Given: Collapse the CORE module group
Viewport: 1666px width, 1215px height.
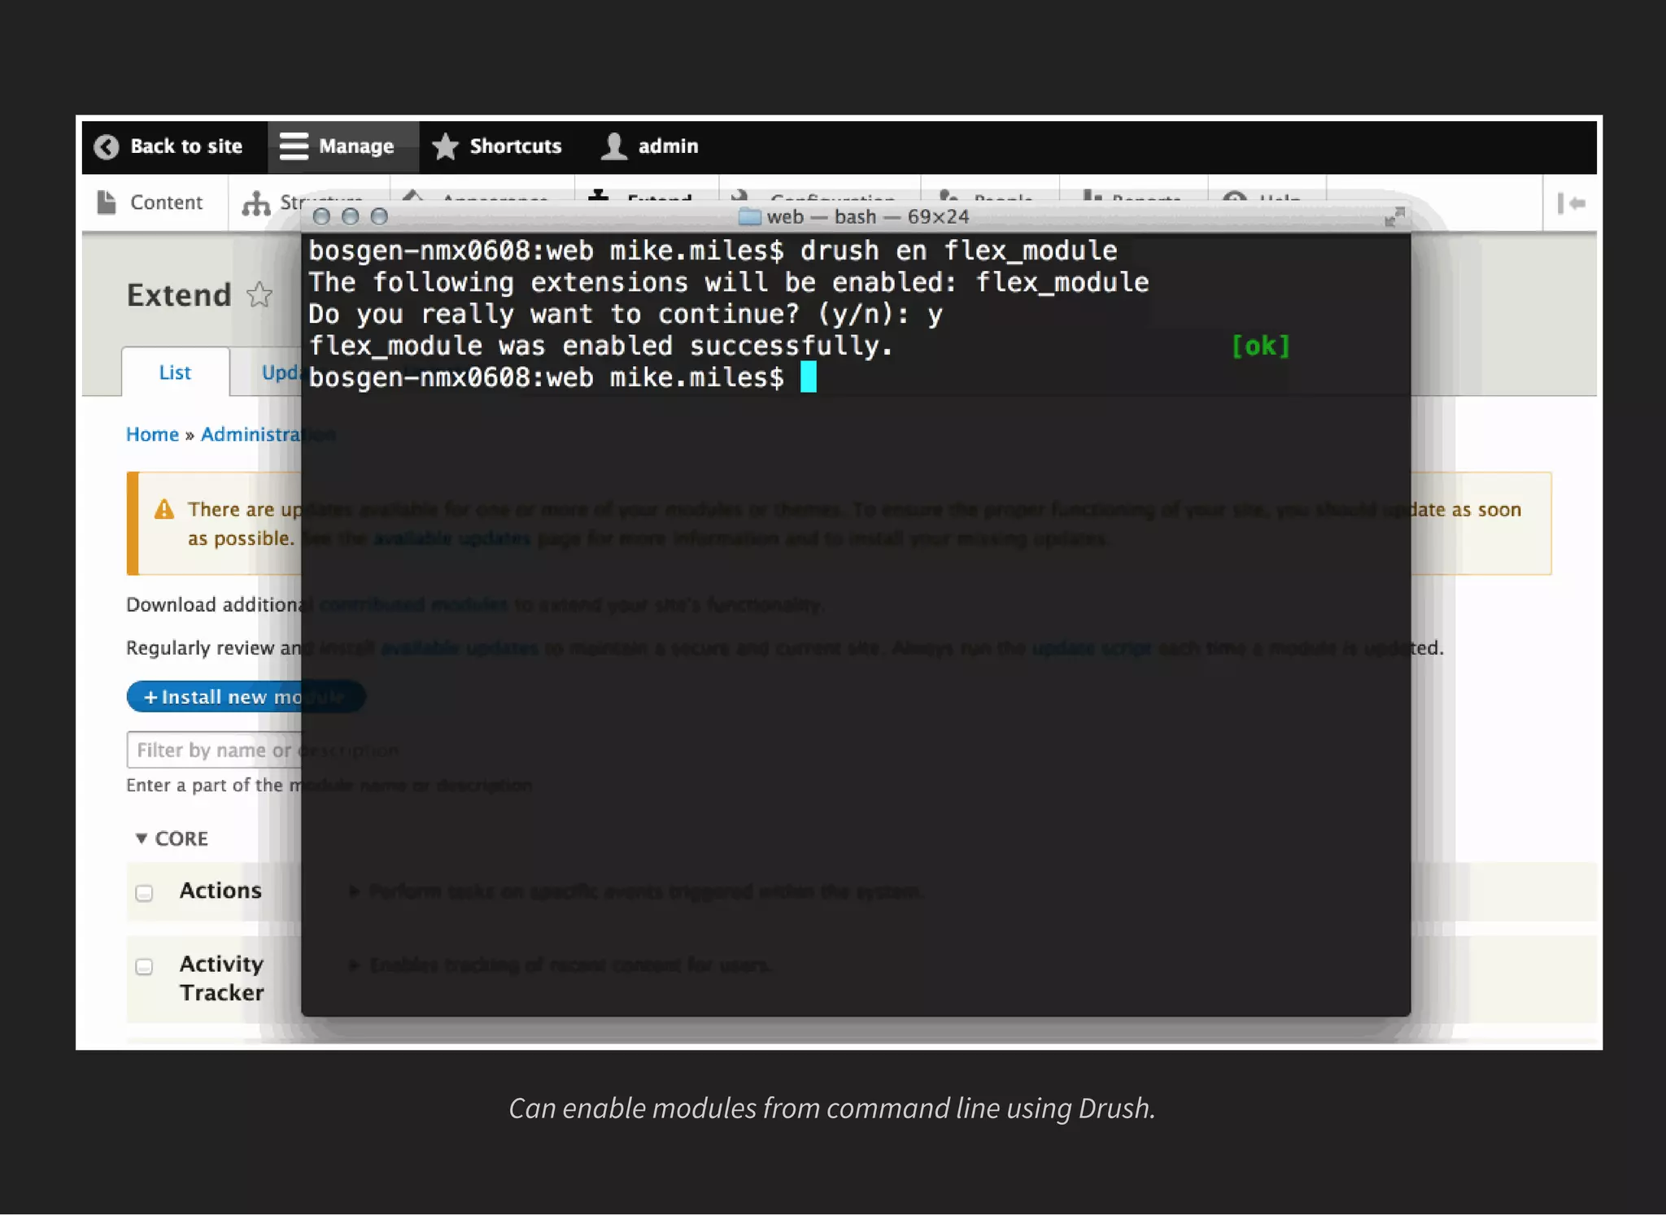Looking at the screenshot, I should (x=172, y=838).
